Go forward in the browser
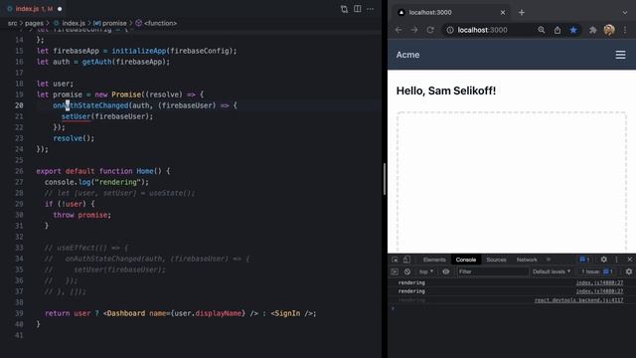 coord(414,30)
